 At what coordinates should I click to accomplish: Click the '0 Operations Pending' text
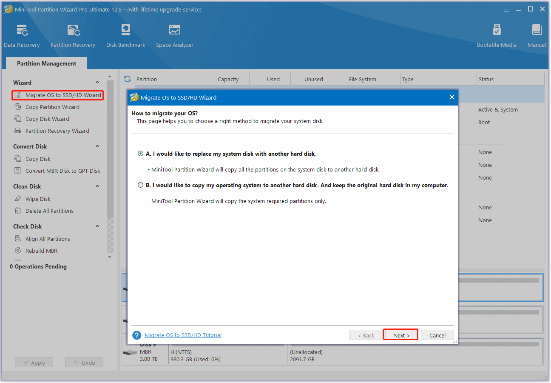(x=38, y=266)
